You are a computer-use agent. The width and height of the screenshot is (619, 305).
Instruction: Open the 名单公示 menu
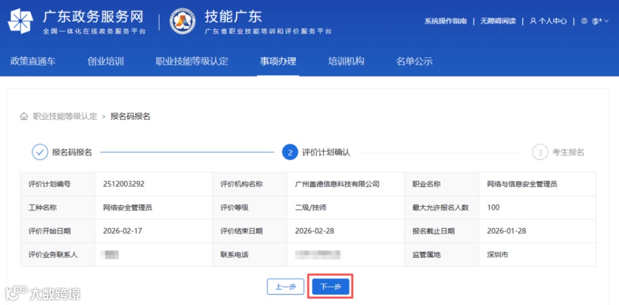pos(414,61)
